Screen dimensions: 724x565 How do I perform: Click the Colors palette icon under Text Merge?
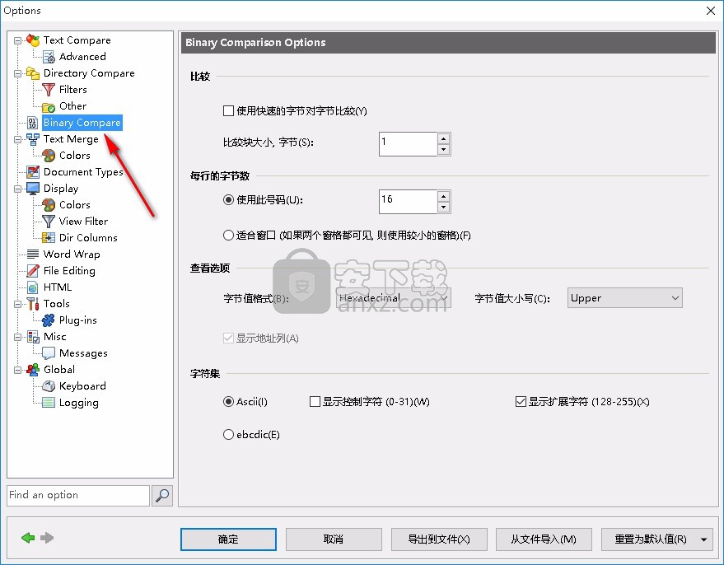49,156
